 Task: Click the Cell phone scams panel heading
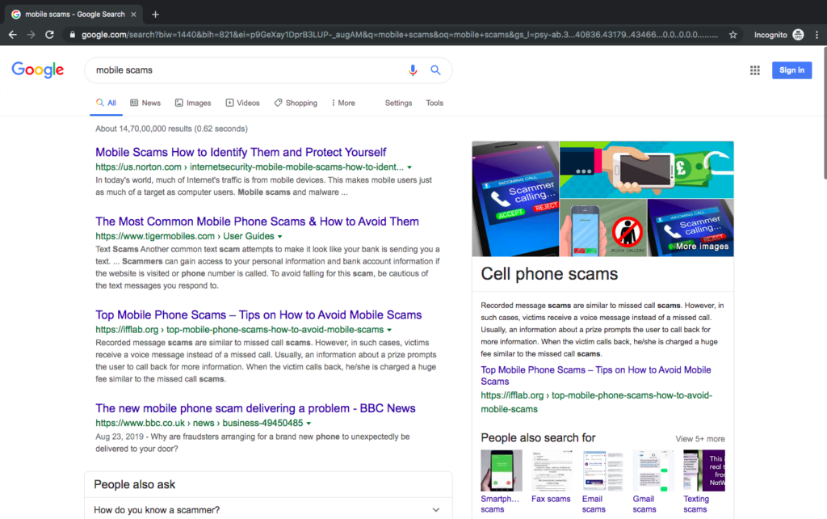pos(549,274)
